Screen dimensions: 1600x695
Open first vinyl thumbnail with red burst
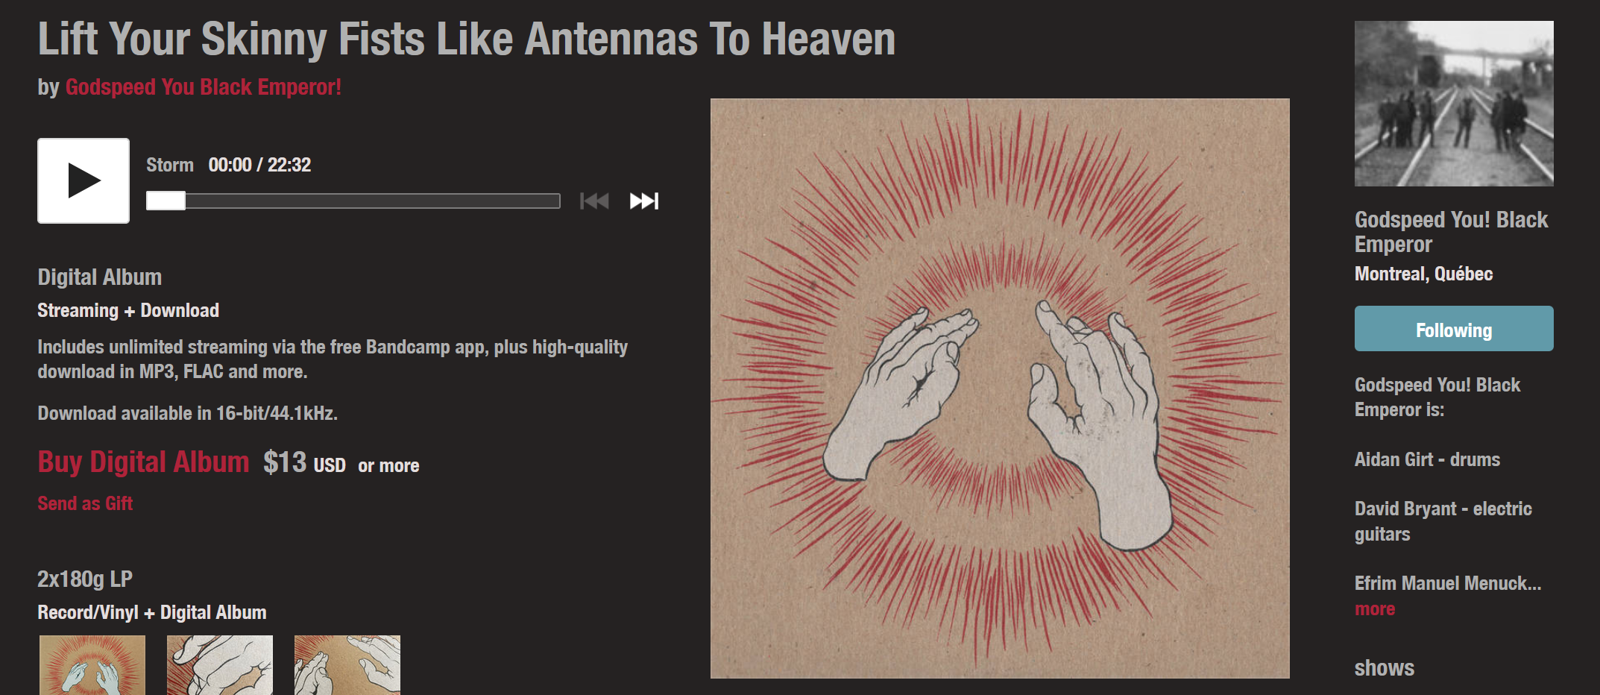[x=92, y=665]
